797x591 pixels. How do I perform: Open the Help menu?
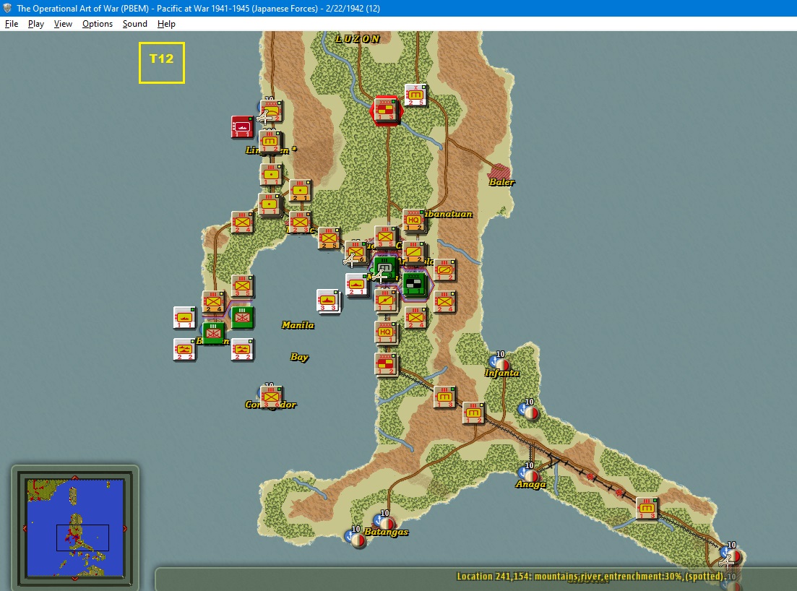[165, 24]
